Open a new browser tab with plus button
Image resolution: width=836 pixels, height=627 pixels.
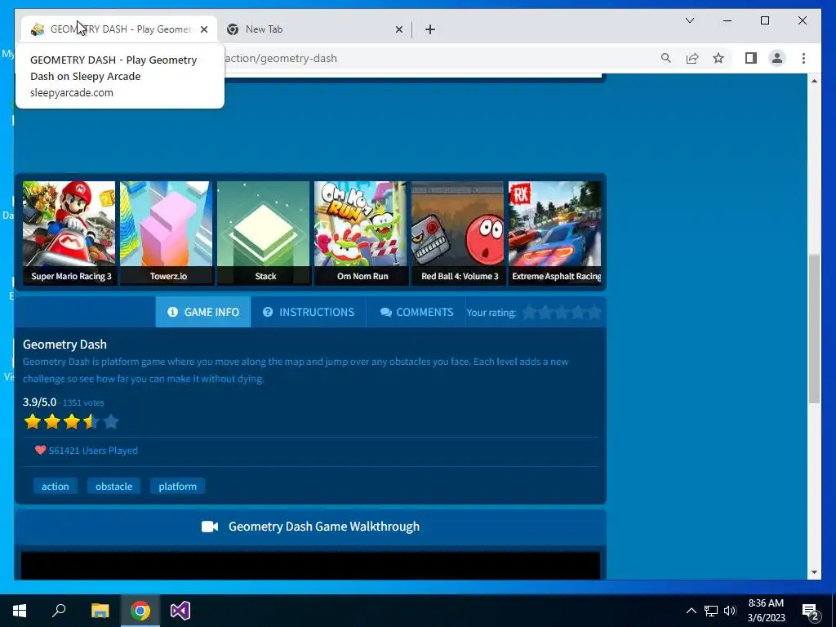coord(430,29)
